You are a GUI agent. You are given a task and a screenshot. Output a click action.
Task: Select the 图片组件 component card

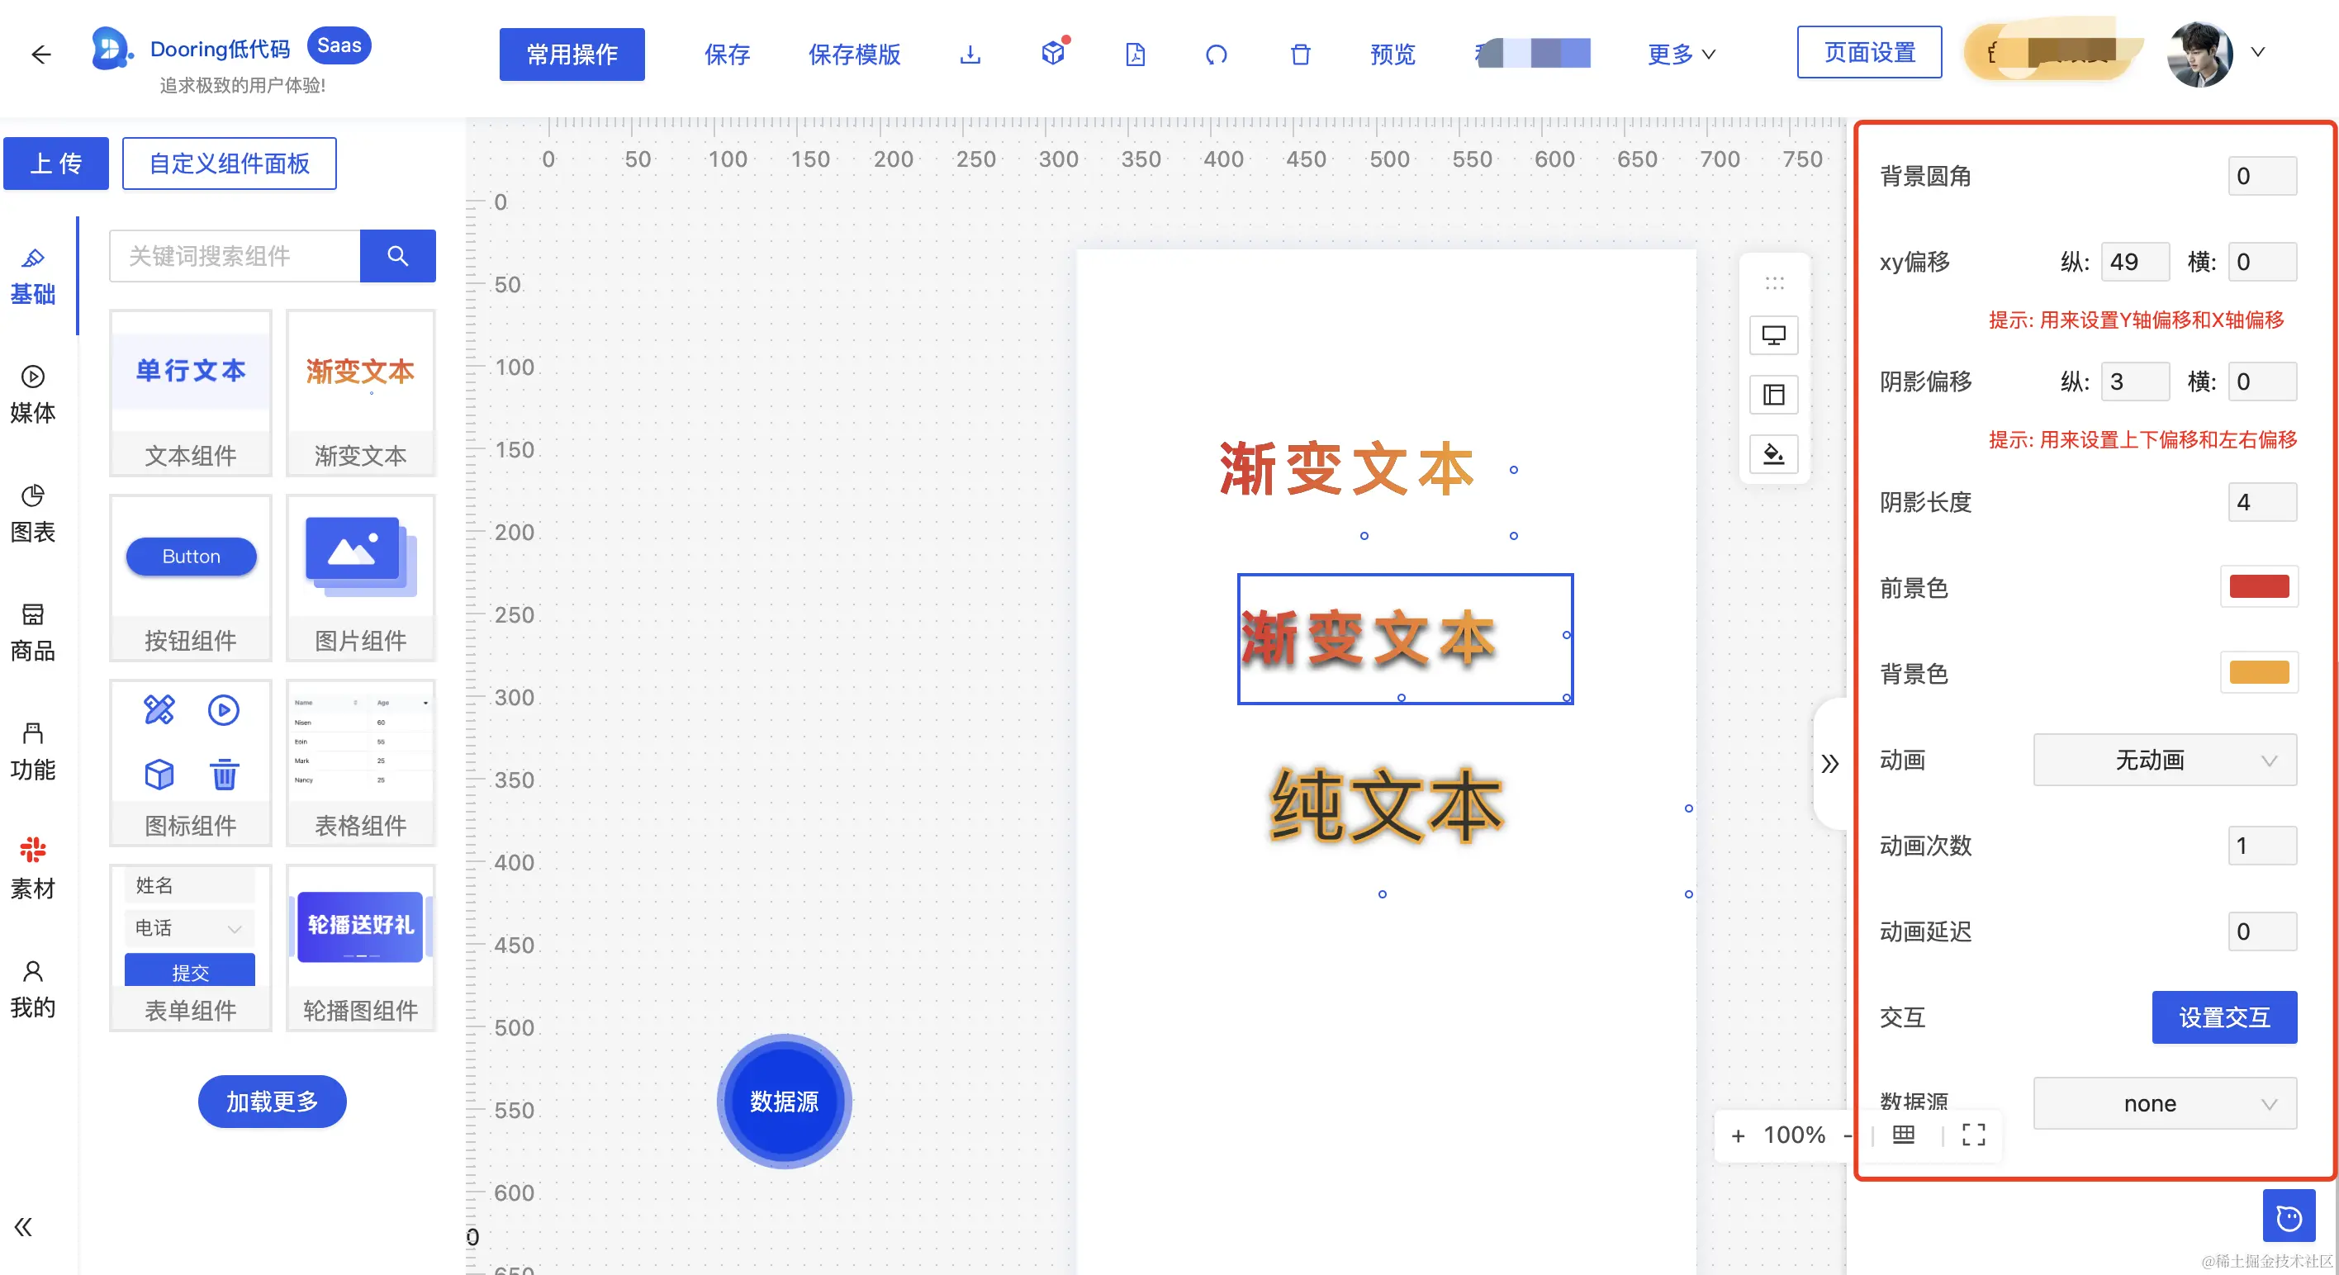(360, 579)
